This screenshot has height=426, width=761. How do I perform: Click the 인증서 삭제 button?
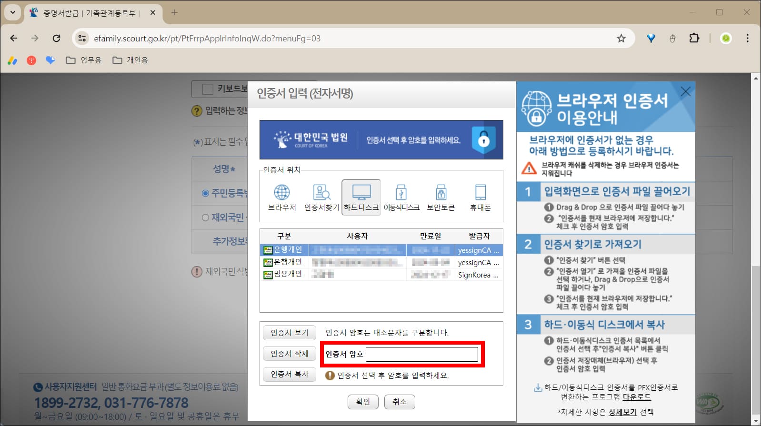click(290, 353)
